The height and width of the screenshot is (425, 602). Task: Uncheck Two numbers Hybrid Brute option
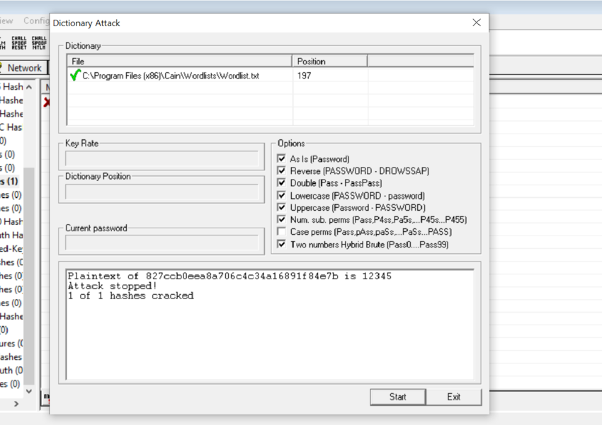tap(282, 245)
